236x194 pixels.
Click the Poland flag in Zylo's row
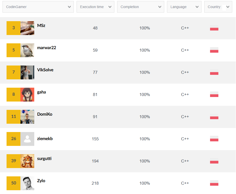point(214,183)
